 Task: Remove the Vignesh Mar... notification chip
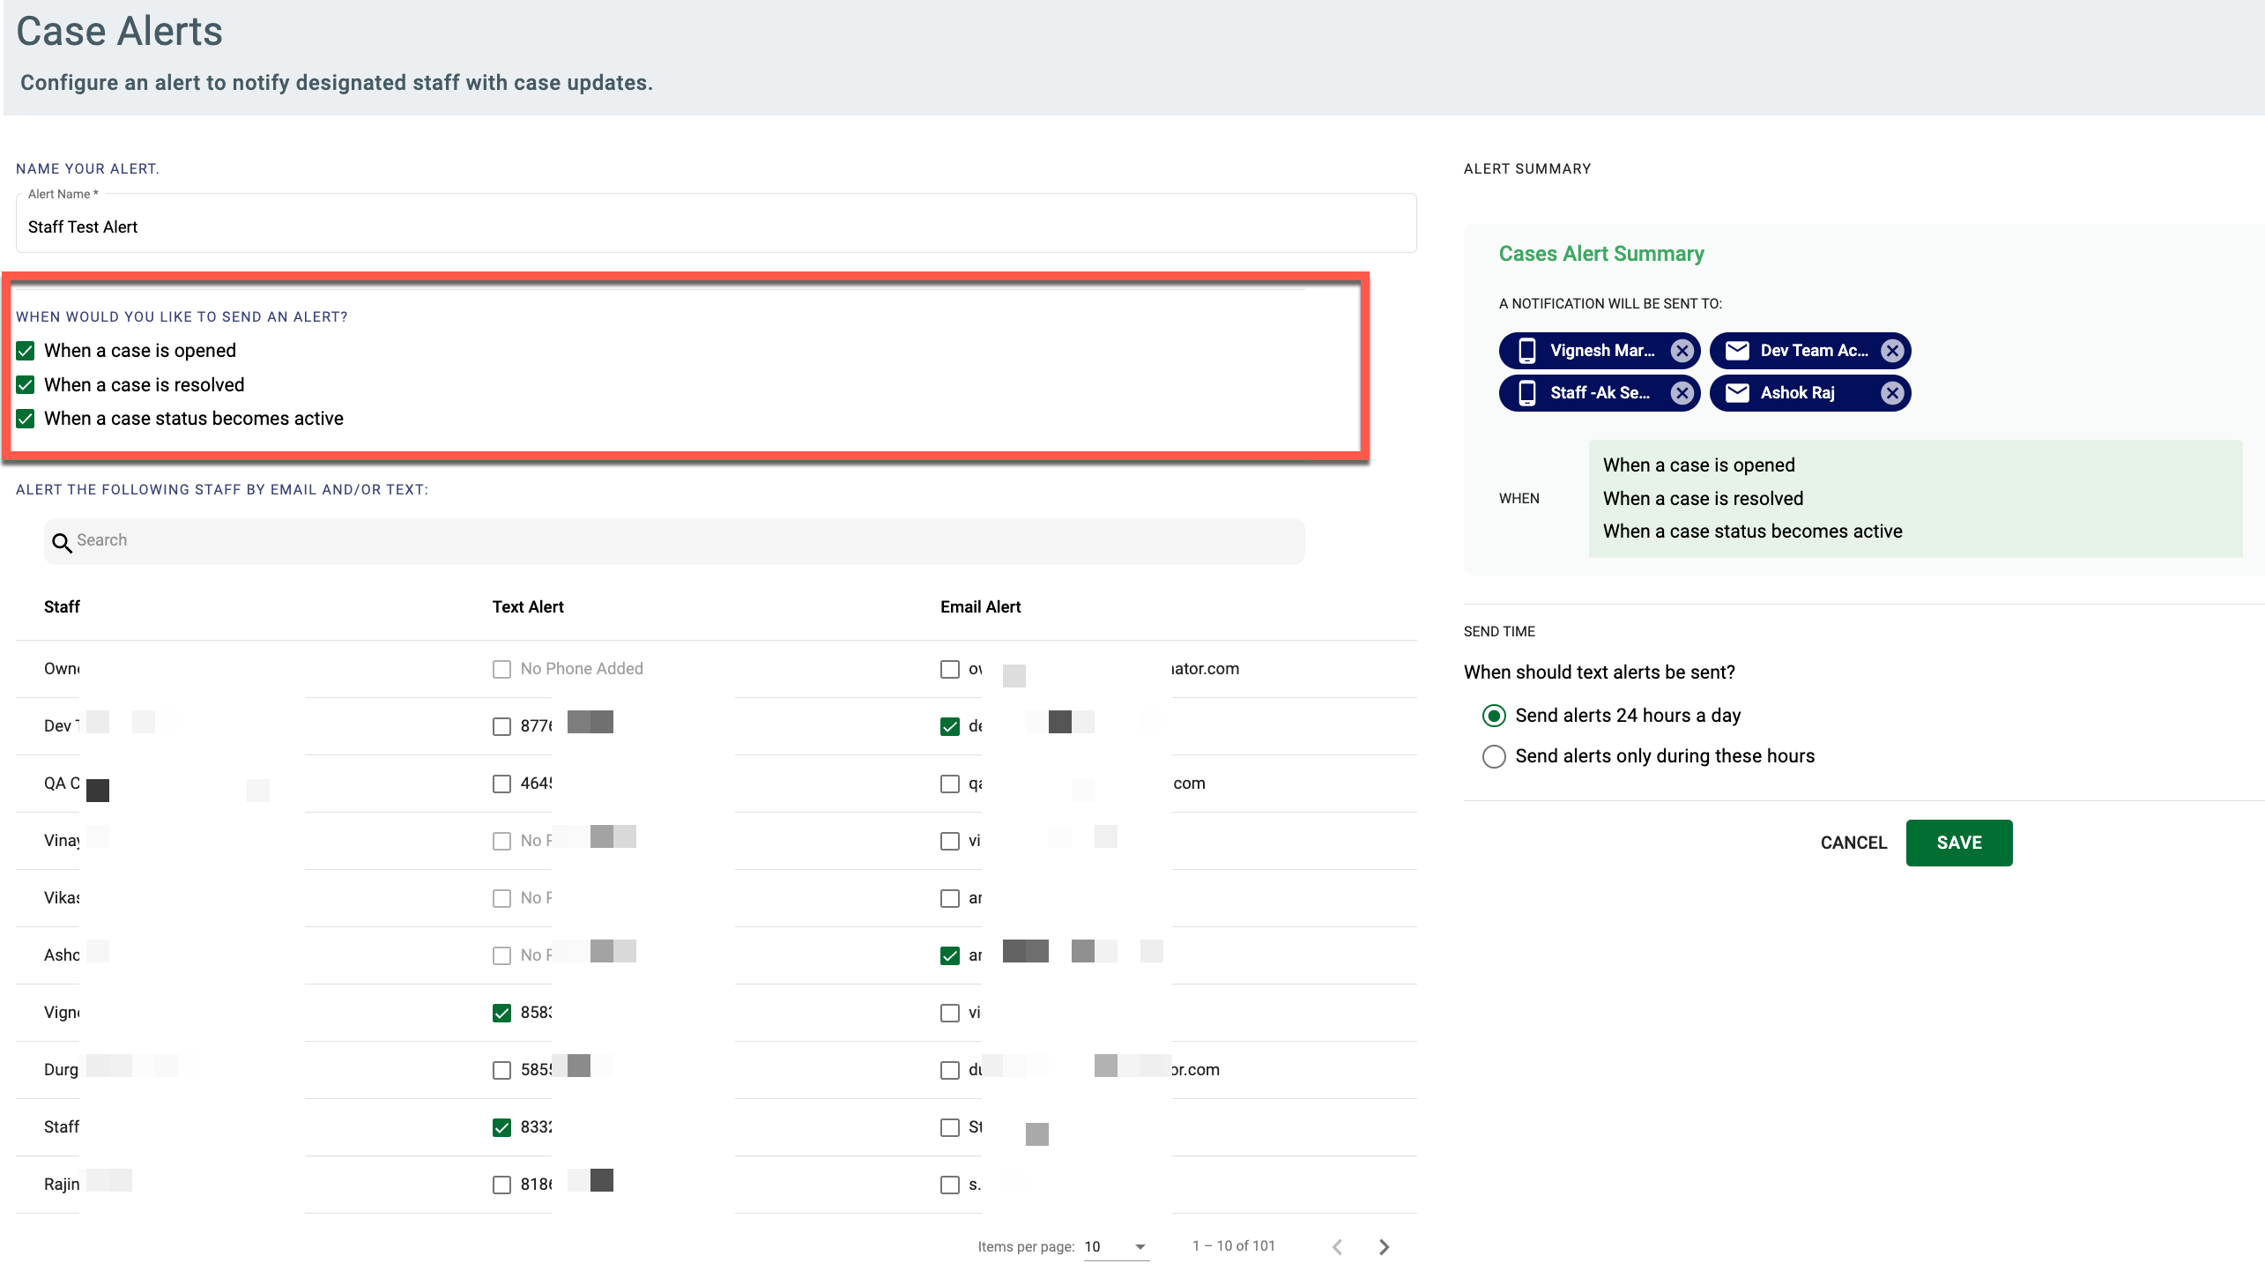click(x=1682, y=351)
